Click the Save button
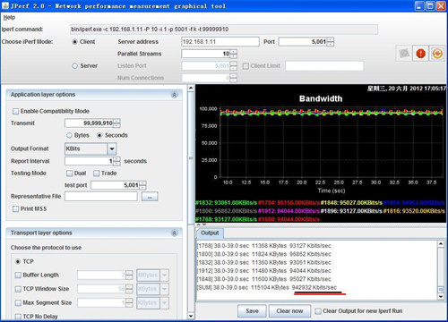This screenshot has height=322, width=448. coord(252,311)
